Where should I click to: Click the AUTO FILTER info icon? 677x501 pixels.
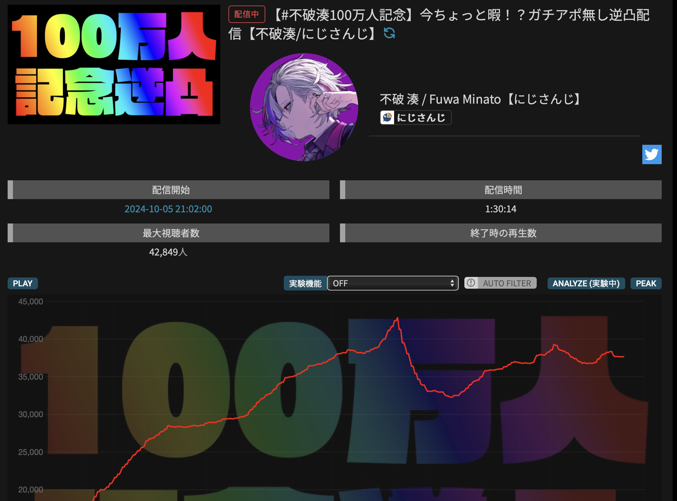[471, 283]
